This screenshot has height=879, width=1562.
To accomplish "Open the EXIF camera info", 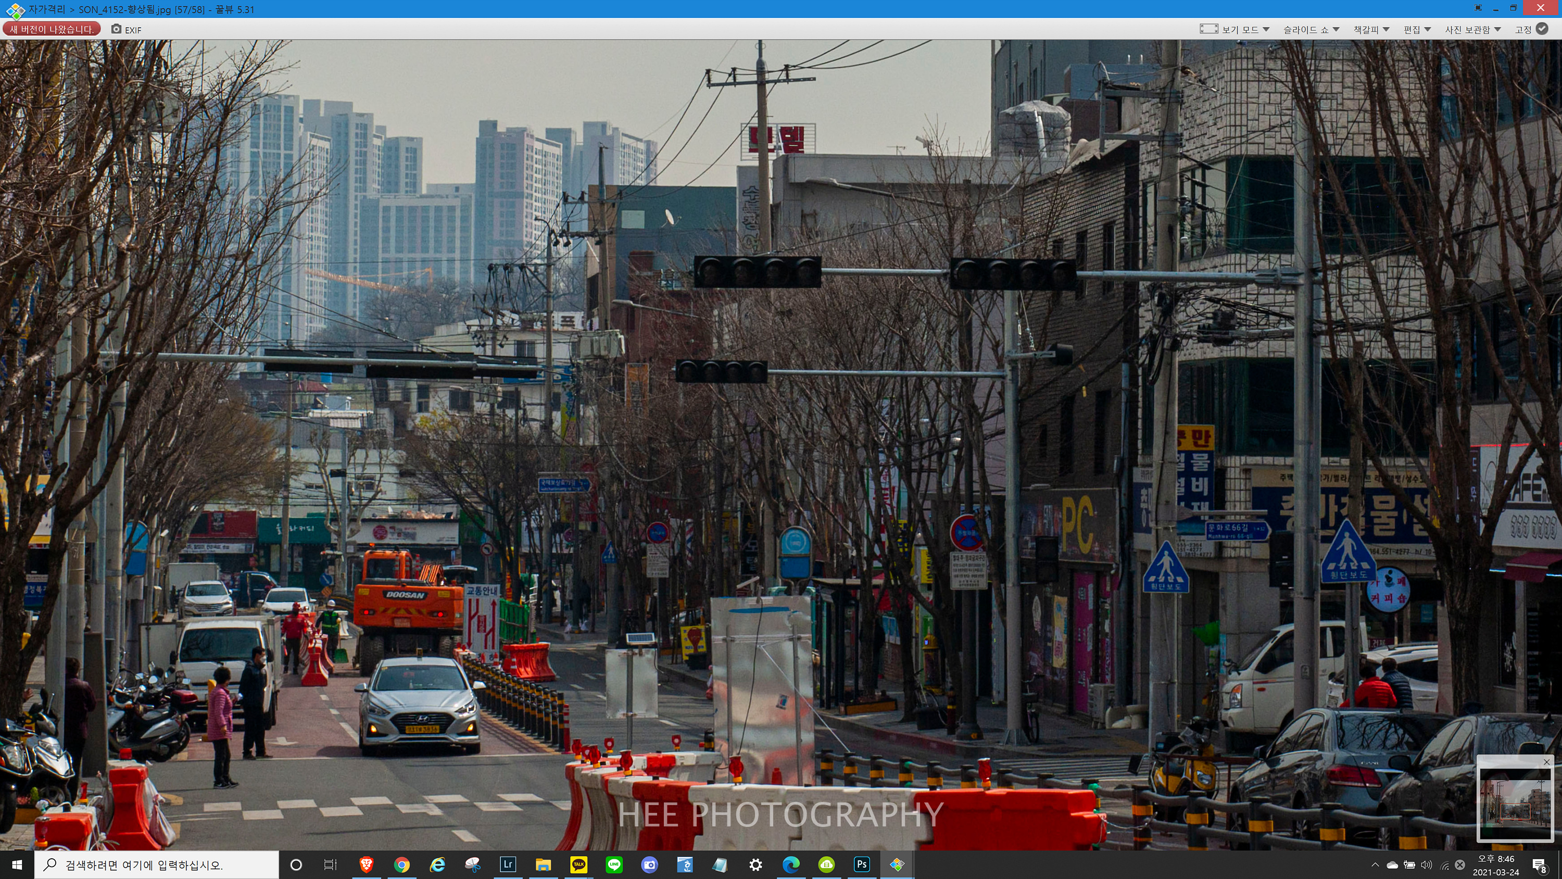I will [x=126, y=29].
